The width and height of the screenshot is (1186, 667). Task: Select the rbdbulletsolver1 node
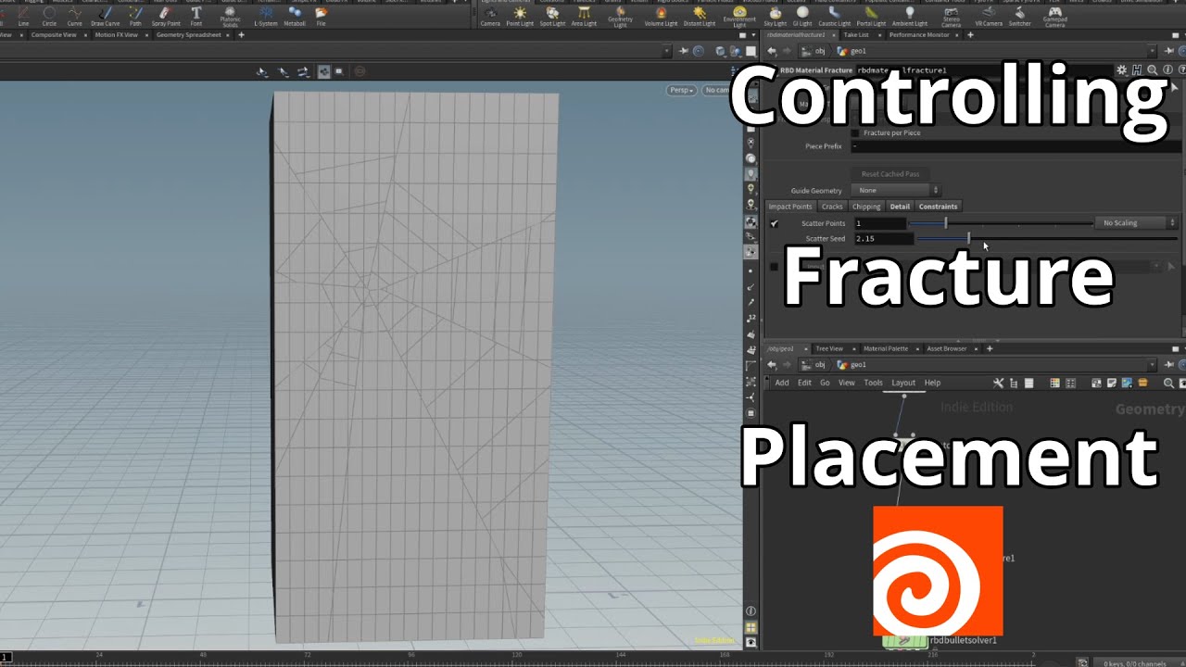click(x=903, y=640)
